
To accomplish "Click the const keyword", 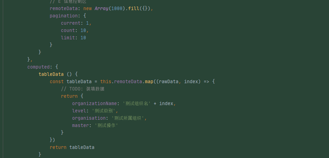I will [57, 81].
